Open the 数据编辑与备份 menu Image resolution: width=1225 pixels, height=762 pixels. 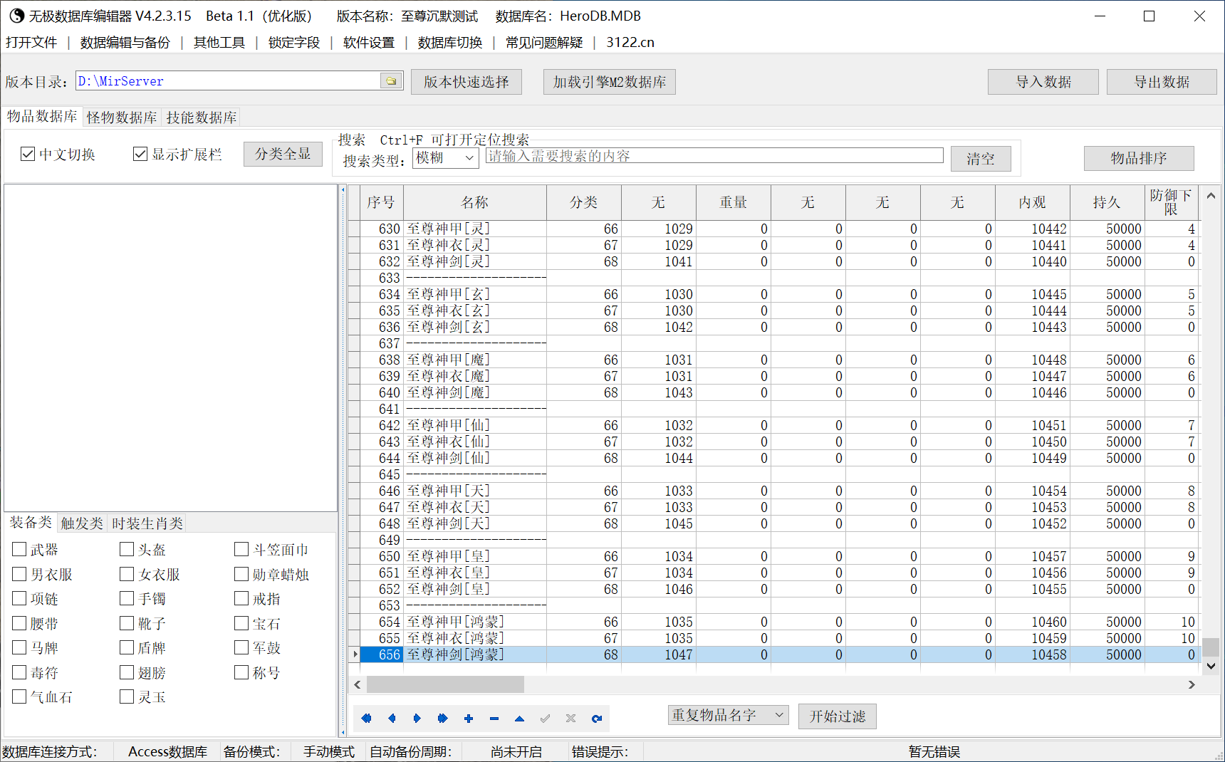[x=125, y=43]
